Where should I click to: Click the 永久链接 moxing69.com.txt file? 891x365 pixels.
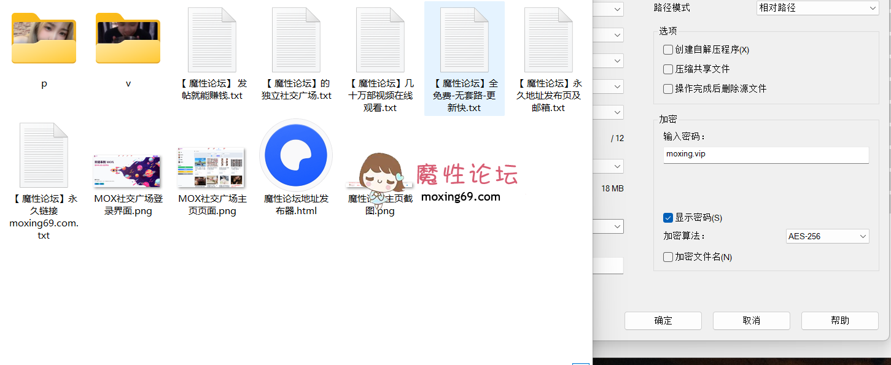pos(44,155)
